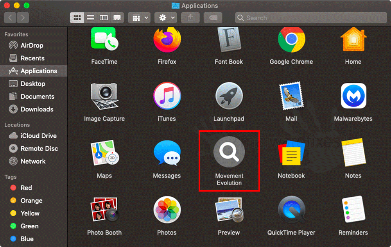Select the Orange tag
Viewport: 391px width, 247px height.
pyautogui.click(x=34, y=201)
